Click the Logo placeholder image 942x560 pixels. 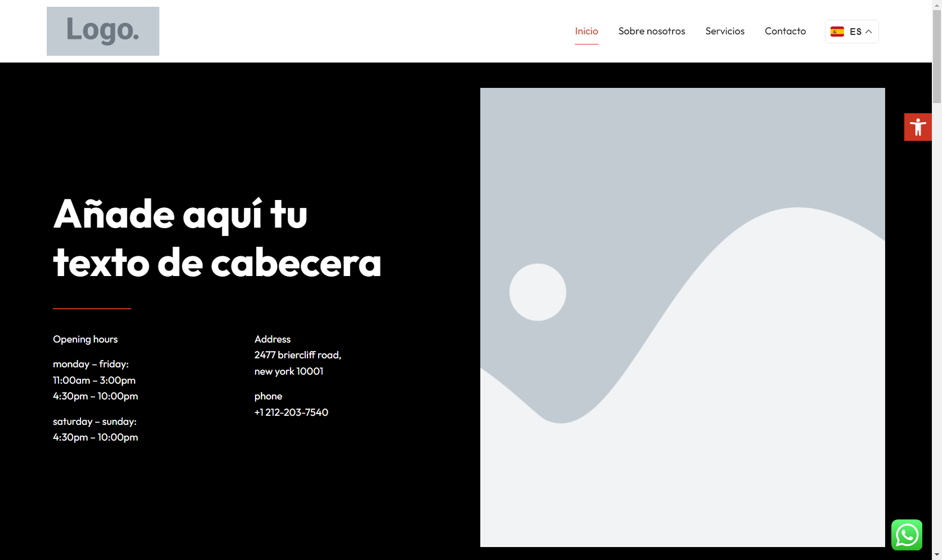[x=103, y=31]
